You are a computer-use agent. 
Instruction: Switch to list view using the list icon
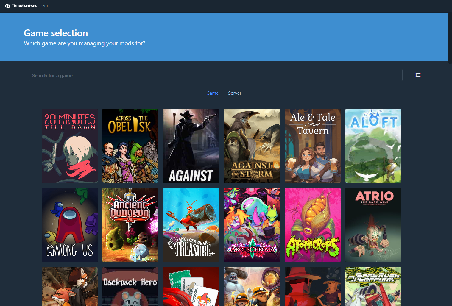[x=418, y=75]
